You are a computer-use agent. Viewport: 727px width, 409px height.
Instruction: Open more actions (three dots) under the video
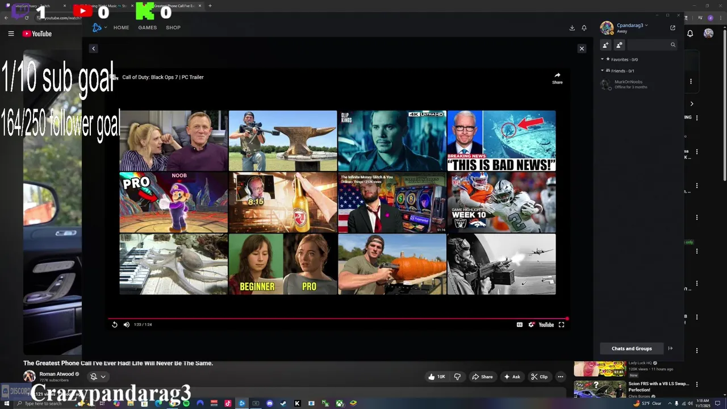561,377
